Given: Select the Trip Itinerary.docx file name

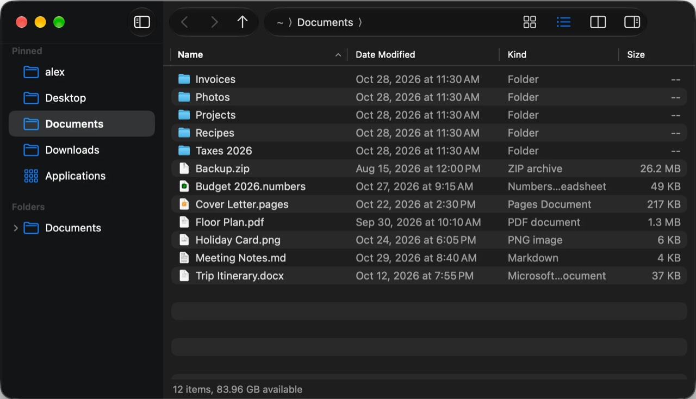Looking at the screenshot, I should (240, 276).
